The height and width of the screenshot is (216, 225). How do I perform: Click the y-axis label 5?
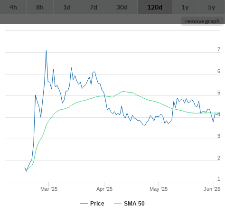(219, 93)
